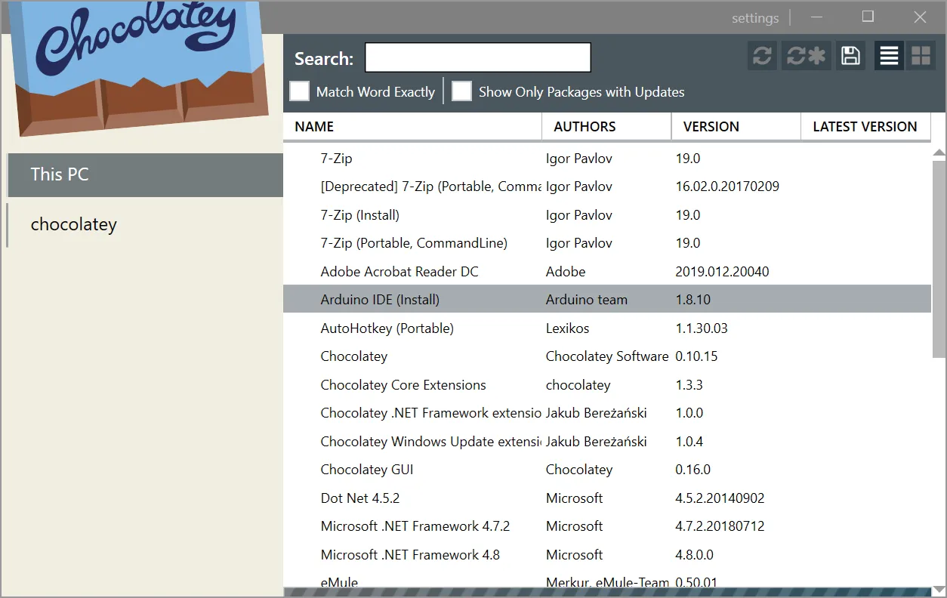Sort by VERSION column header
This screenshot has height=598, width=947.
click(736, 127)
